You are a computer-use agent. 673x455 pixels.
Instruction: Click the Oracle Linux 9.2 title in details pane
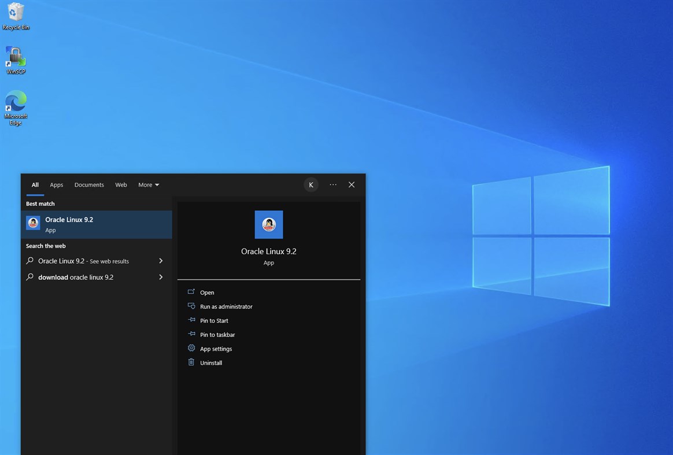[x=269, y=251]
